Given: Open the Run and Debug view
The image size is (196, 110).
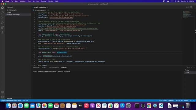Looking at the screenshot, I should pos(2,23).
